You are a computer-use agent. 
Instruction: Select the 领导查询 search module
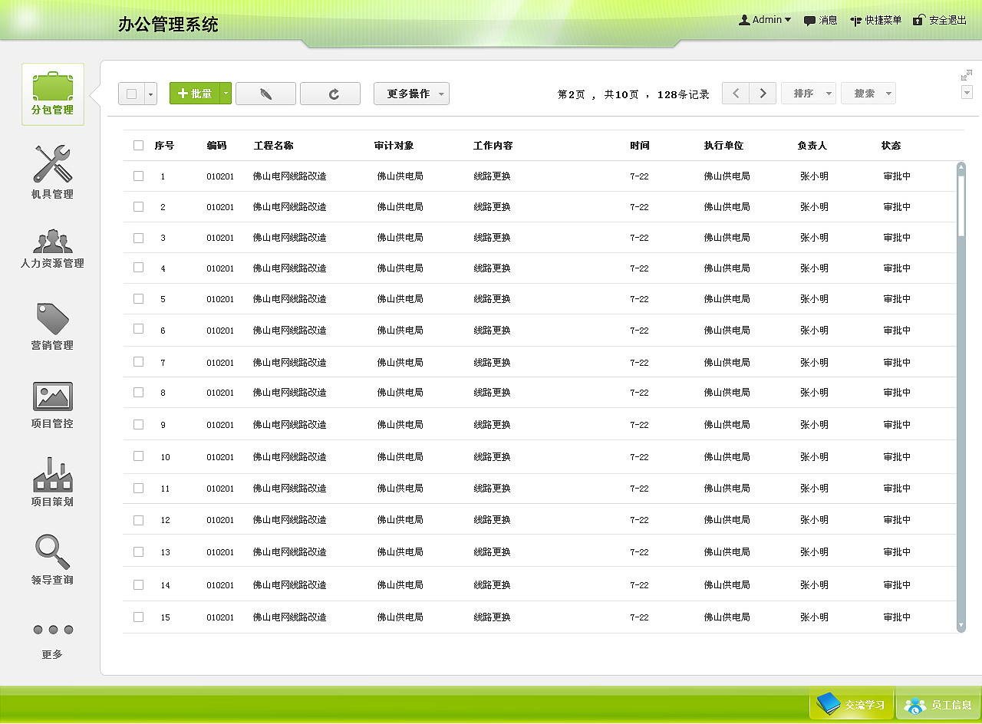[51, 558]
